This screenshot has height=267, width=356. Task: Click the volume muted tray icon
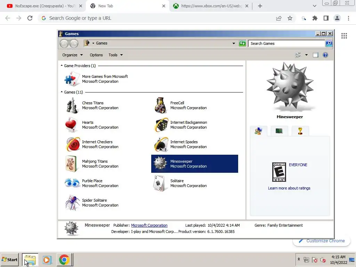[x=323, y=260]
